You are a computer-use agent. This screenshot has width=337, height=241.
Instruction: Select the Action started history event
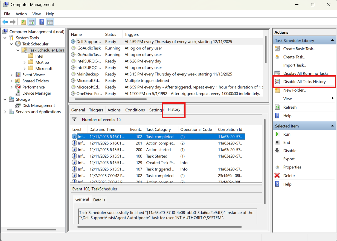(158, 150)
